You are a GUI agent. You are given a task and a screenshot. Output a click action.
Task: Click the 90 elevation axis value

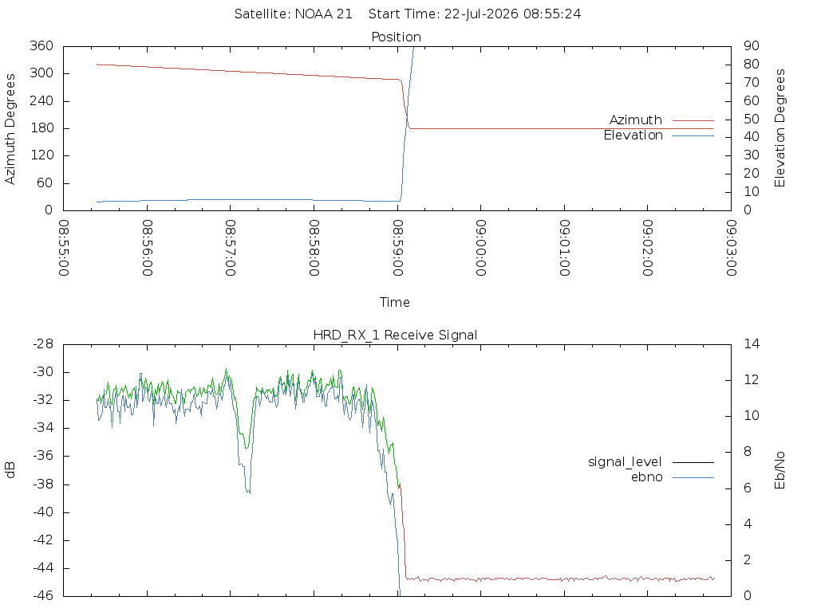pyautogui.click(x=752, y=45)
